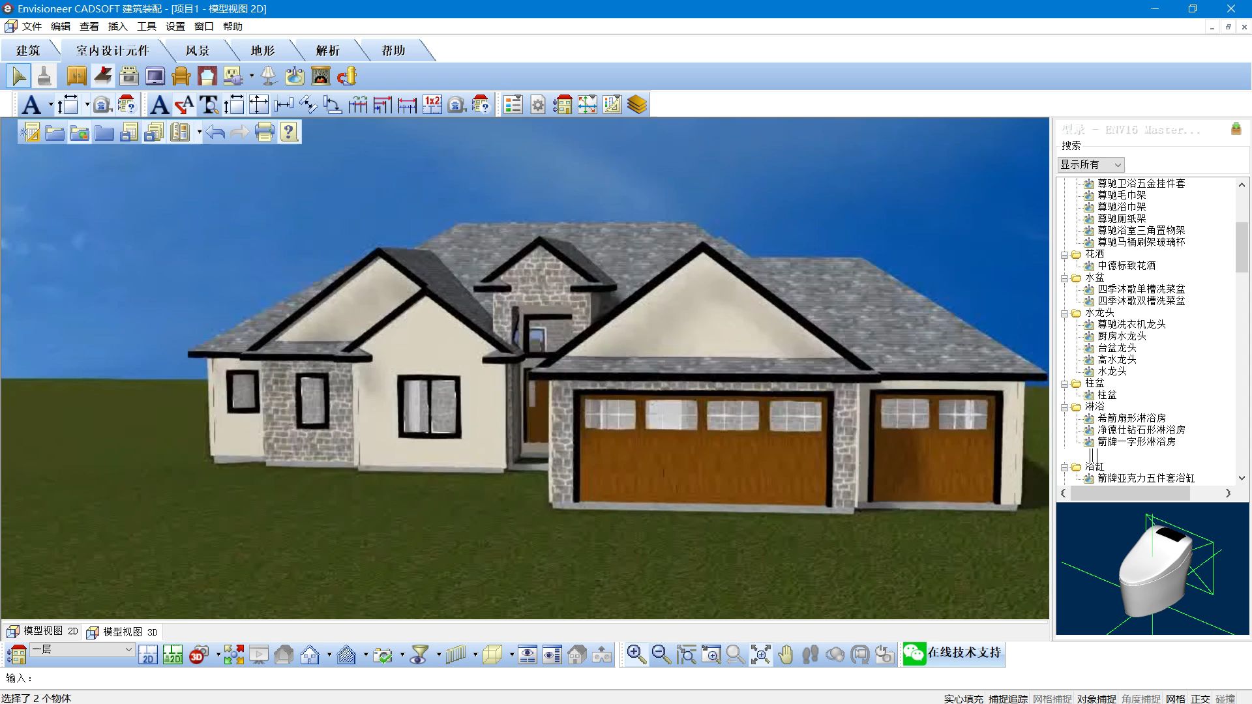This screenshot has height=704, width=1252.
Task: Toggle 网格 grid in status bar
Action: pyautogui.click(x=1175, y=698)
